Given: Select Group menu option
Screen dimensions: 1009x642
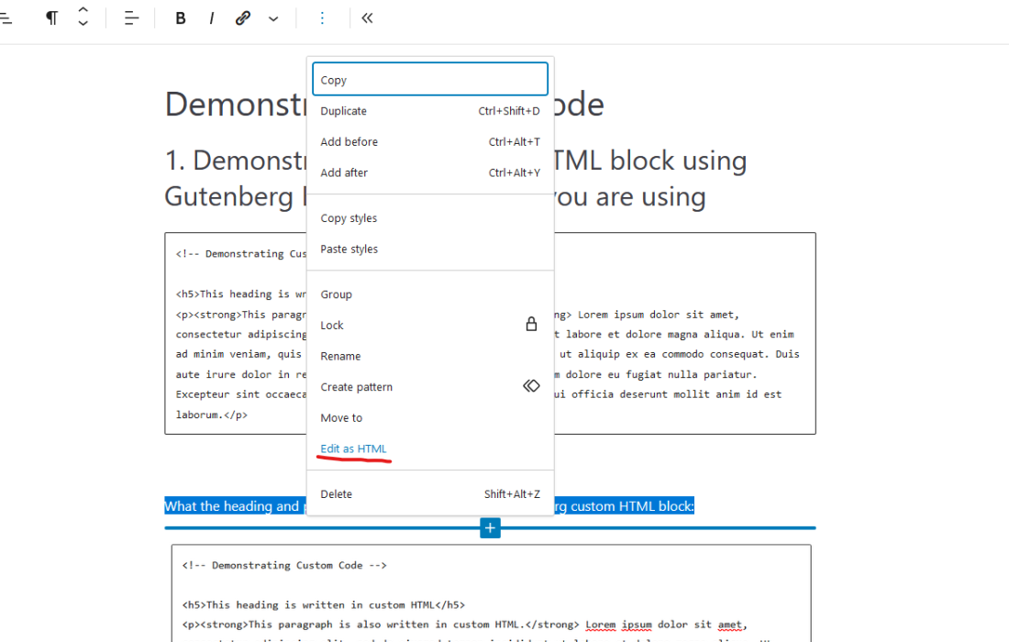Looking at the screenshot, I should pos(430,294).
